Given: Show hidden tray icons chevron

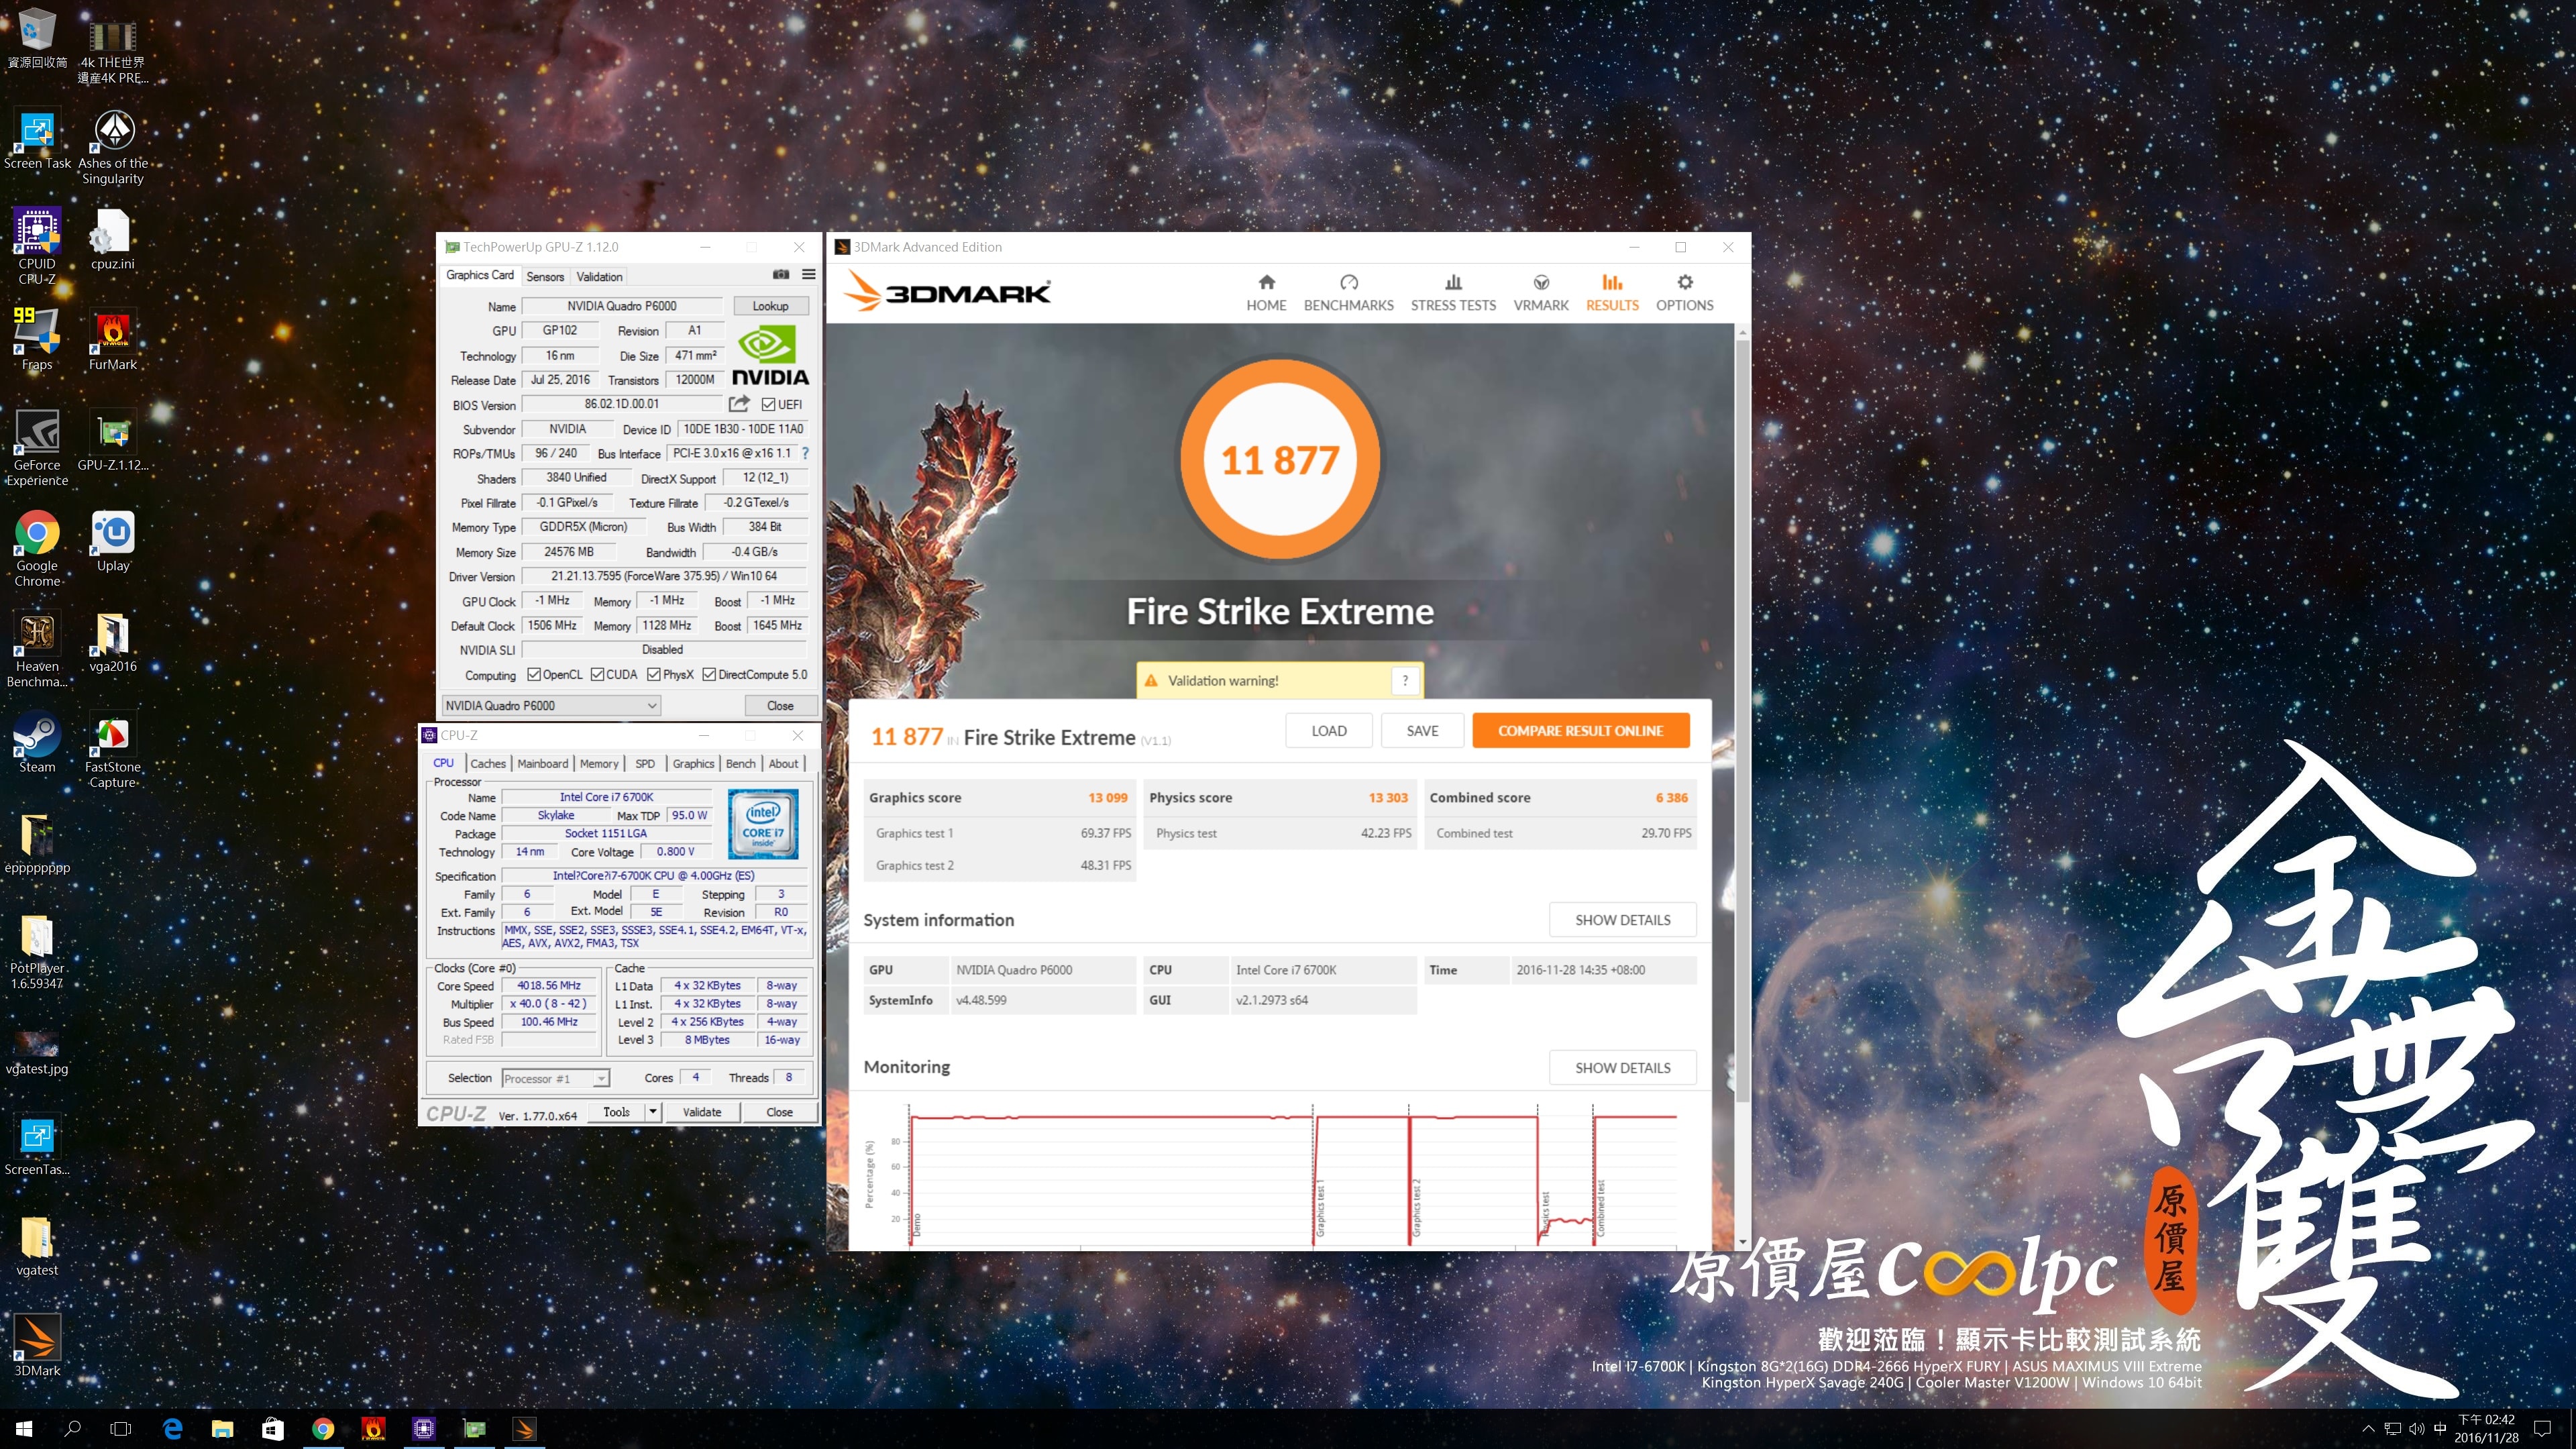Looking at the screenshot, I should pos(2367,1429).
